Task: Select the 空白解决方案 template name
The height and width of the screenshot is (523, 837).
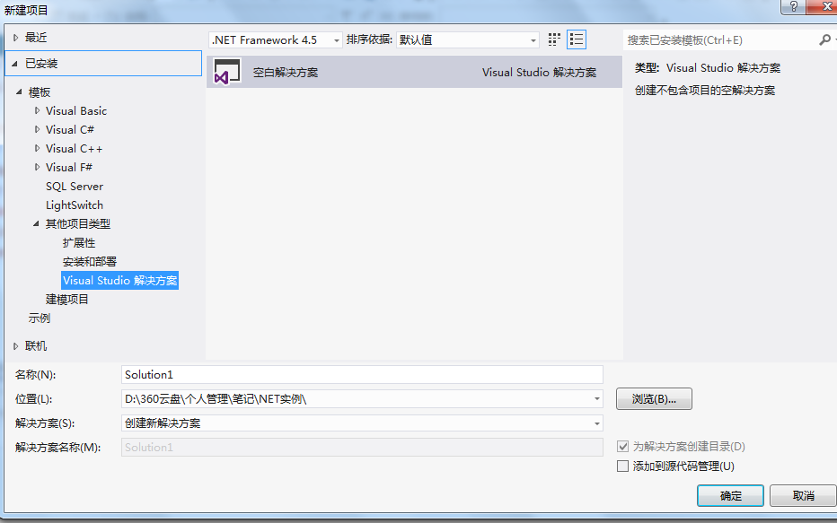Action: click(285, 73)
